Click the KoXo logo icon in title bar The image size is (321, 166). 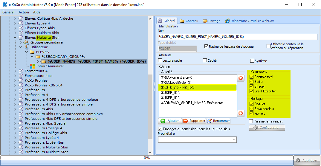pos(5,4)
